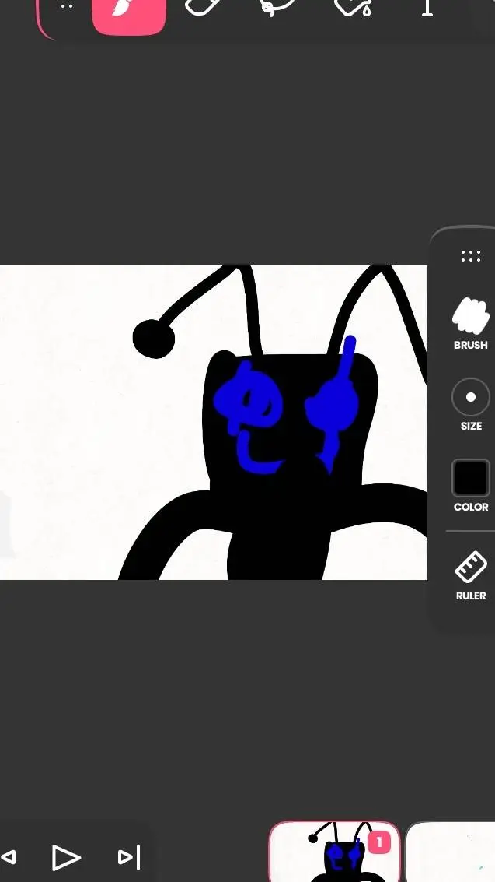Click the black antenna ball on canvas
The height and width of the screenshot is (882, 495).
click(x=154, y=339)
